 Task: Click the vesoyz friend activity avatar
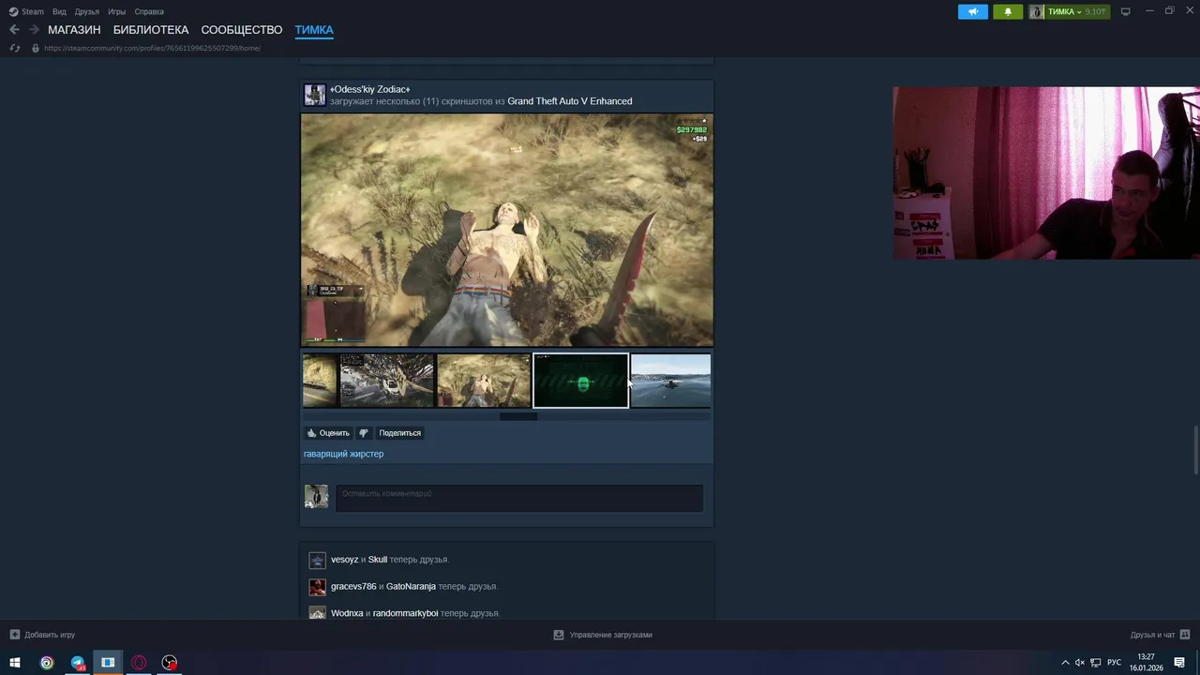317,561
